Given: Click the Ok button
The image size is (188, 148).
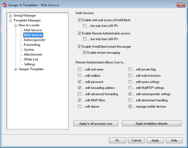Looking at the screenshot, I should 117,140.
